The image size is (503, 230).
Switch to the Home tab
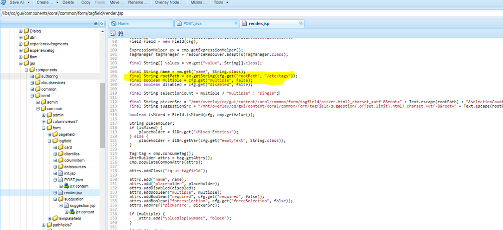123,24
